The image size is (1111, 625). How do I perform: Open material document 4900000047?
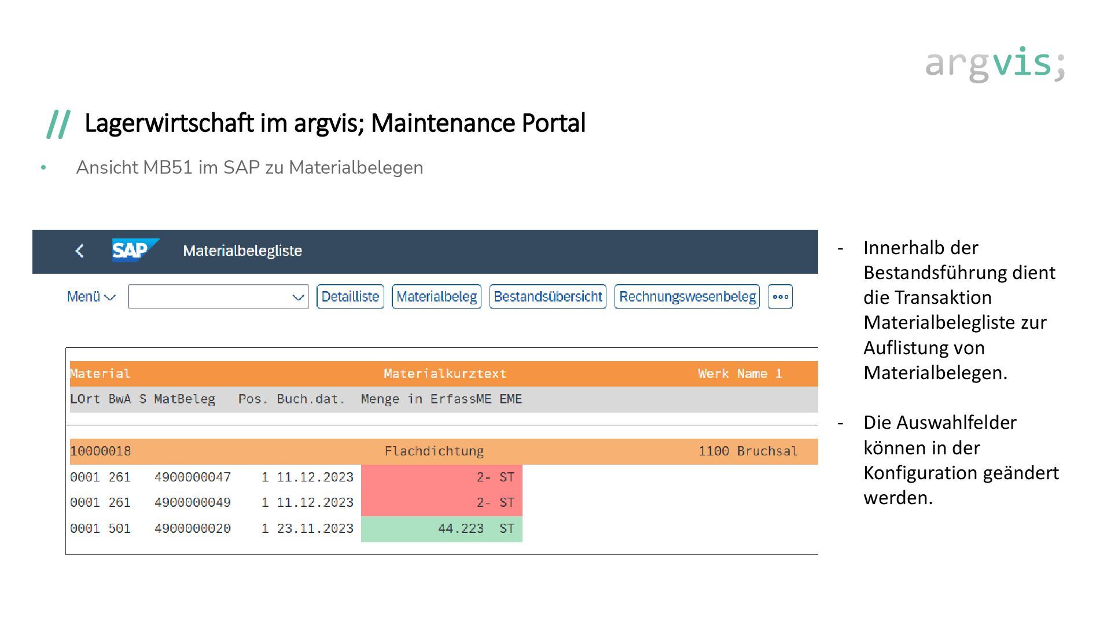pyautogui.click(x=193, y=477)
